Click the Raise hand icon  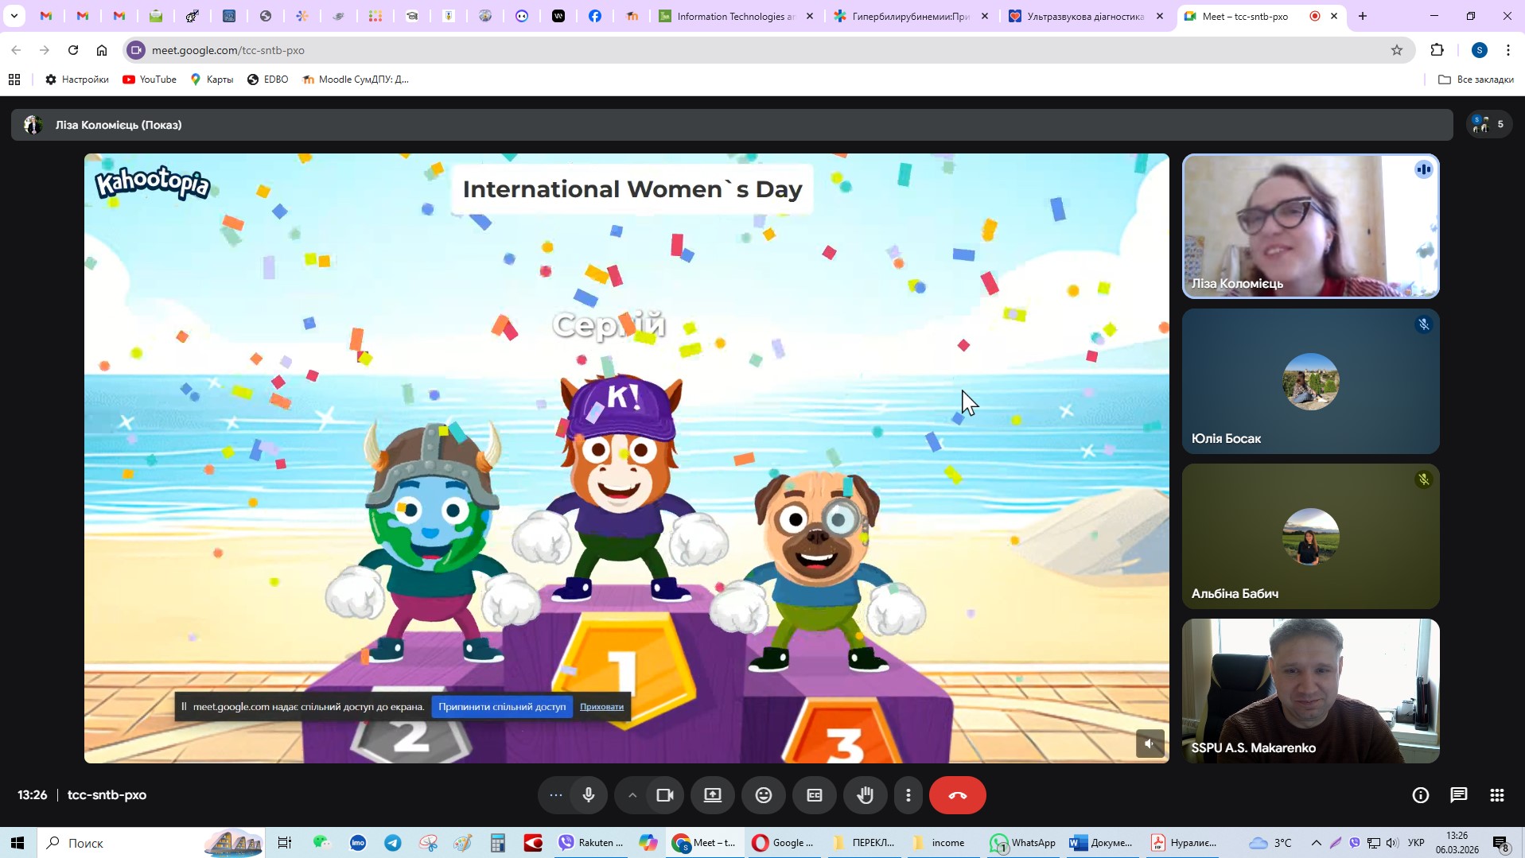(865, 795)
